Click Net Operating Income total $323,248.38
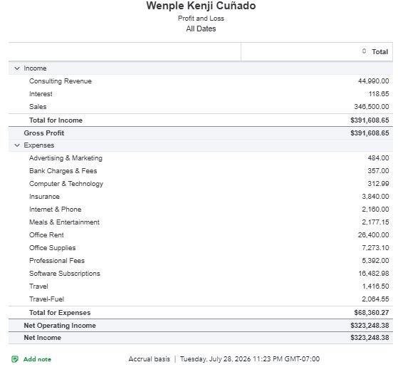Viewport: 398px width, 372px height. (370, 326)
